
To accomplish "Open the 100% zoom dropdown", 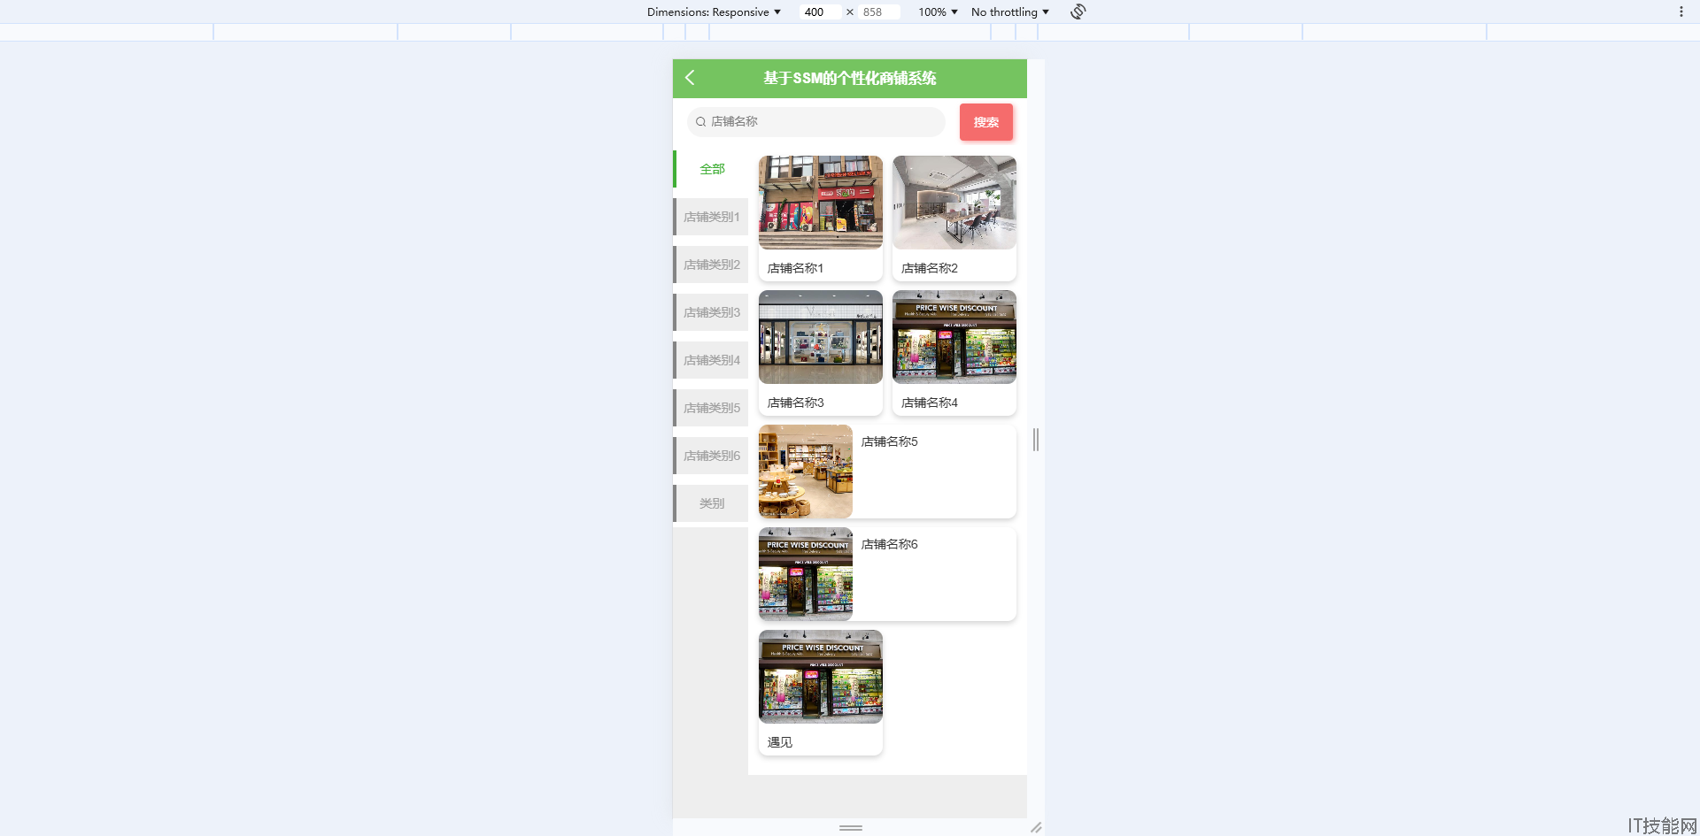I will click(x=938, y=12).
